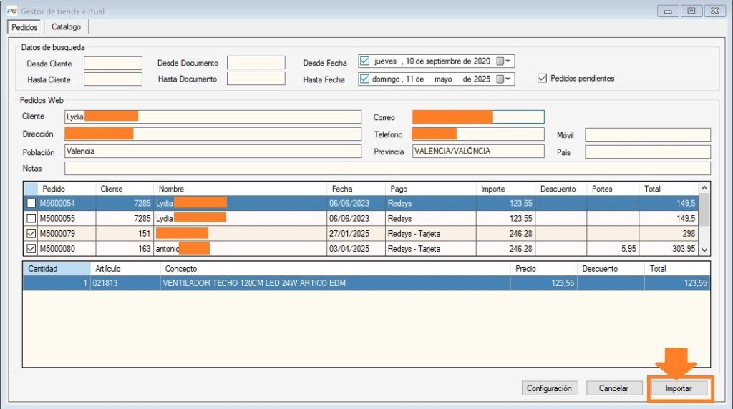The height and width of the screenshot is (409, 733).
Task: Click the Artículo column header
Action: tap(126, 268)
